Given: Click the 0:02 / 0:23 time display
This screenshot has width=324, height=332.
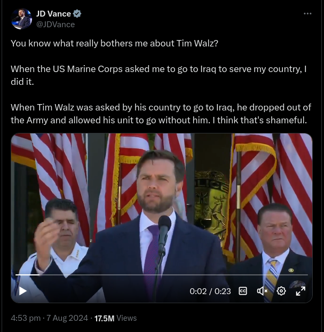Looking at the screenshot, I should [210, 291].
